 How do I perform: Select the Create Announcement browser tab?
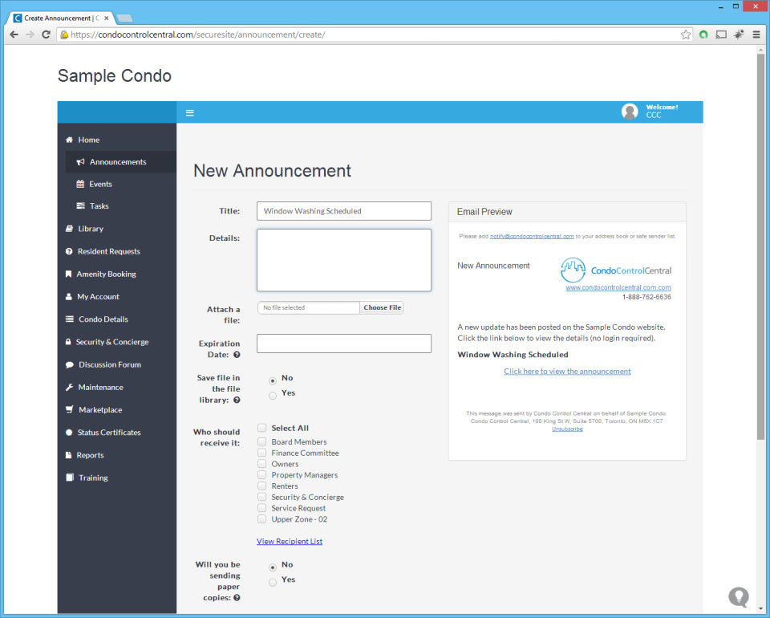[62, 18]
